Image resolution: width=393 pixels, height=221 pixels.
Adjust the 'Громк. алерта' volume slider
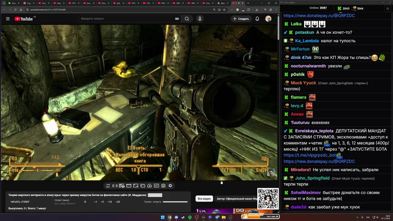[175, 202]
